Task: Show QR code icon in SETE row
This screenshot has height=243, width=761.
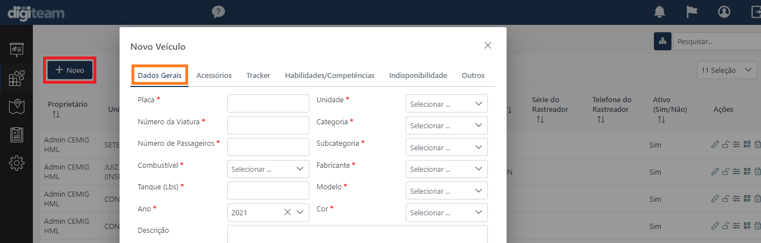Action: (747, 145)
